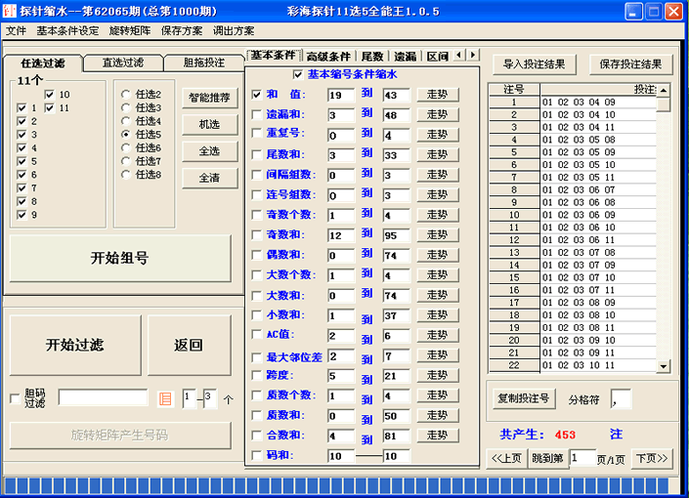The width and height of the screenshot is (689, 498).
Task: Uncheck the 基本缩号条件缩水 checkbox
Action: pyautogui.click(x=299, y=74)
